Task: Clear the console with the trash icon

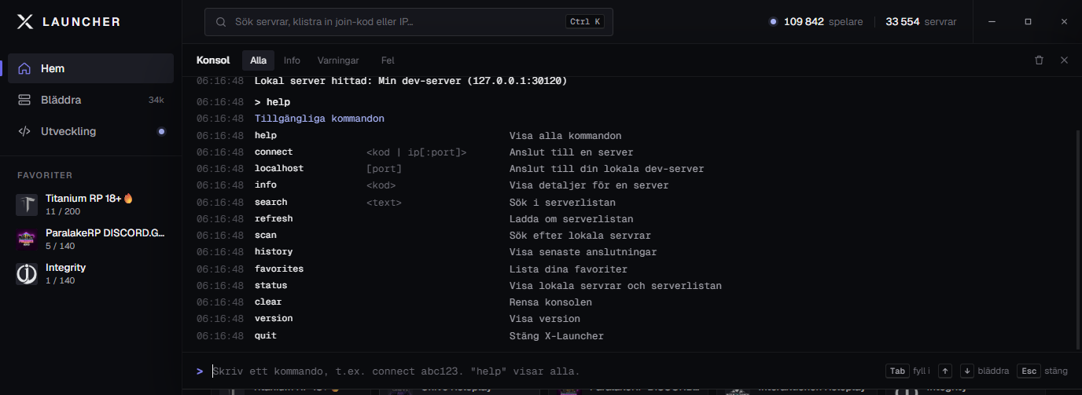Action: pyautogui.click(x=1039, y=60)
